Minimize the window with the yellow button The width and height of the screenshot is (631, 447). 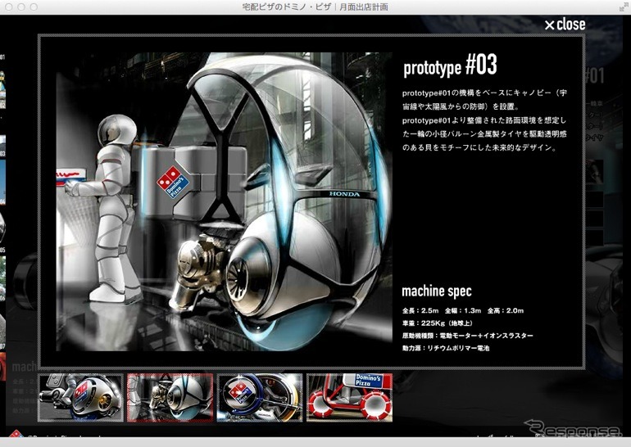[x=23, y=7]
